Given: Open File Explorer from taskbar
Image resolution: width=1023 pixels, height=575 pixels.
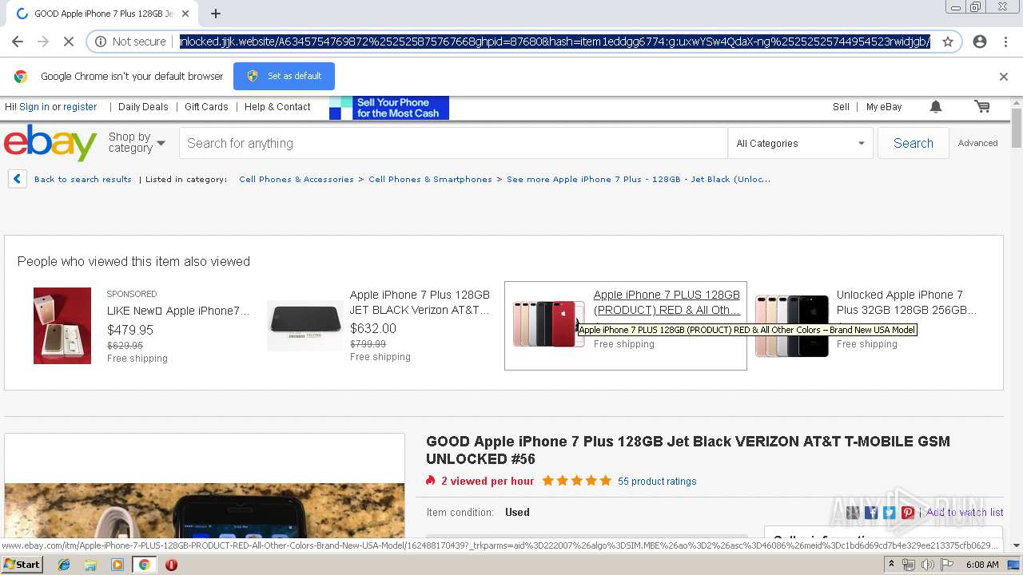Looking at the screenshot, I should pyautogui.click(x=90, y=565).
